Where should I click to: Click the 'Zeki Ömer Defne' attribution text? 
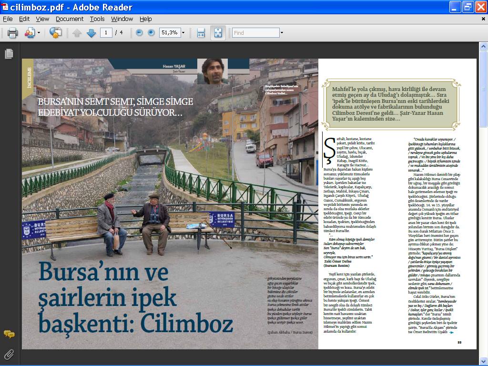pyautogui.click(x=338, y=262)
